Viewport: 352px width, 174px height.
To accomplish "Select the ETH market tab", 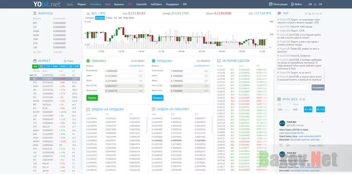I will pyautogui.click(x=48, y=66).
